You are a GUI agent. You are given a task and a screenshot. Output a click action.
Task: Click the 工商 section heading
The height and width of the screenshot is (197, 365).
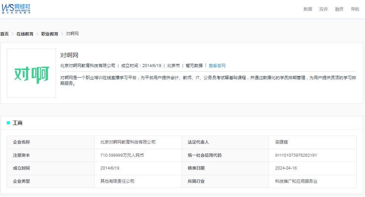(x=18, y=123)
